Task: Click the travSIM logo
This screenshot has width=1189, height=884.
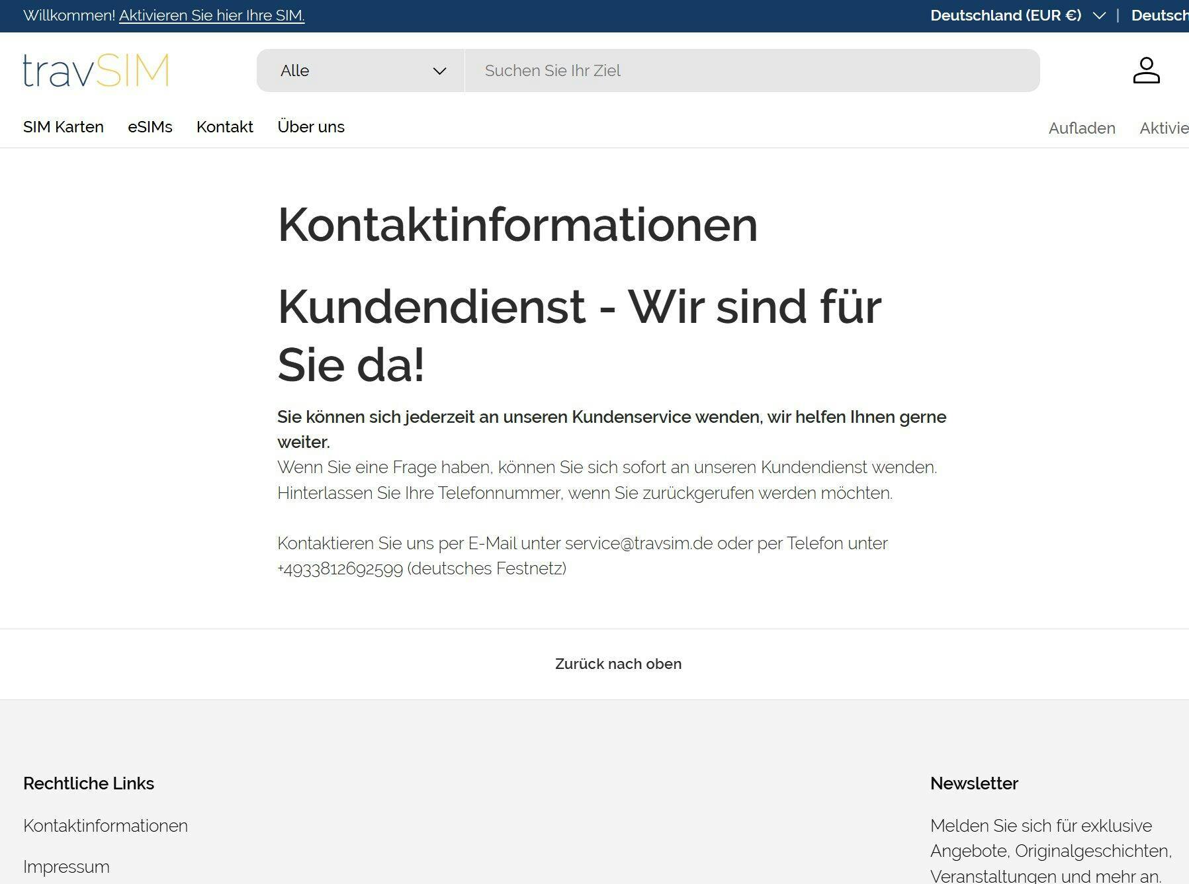Action: (96, 70)
